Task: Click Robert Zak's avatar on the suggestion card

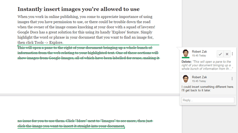Action: 186,53
